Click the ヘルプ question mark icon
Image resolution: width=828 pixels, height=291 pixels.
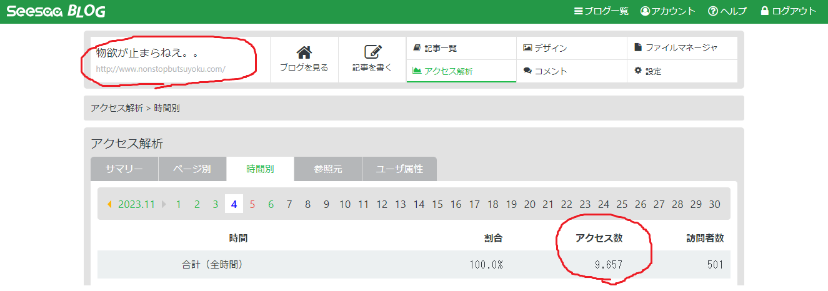(x=712, y=11)
